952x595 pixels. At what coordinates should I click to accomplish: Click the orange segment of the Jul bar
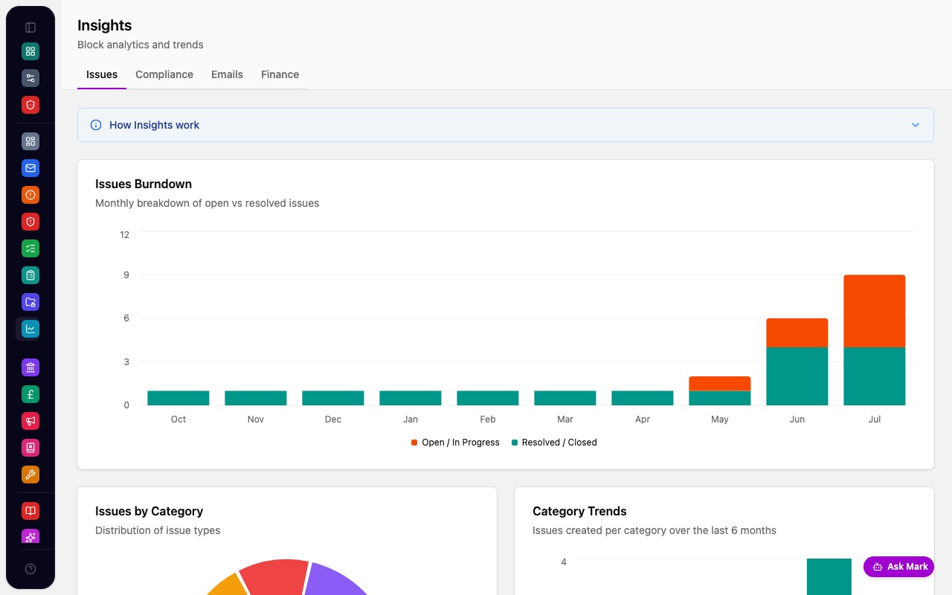tap(875, 311)
